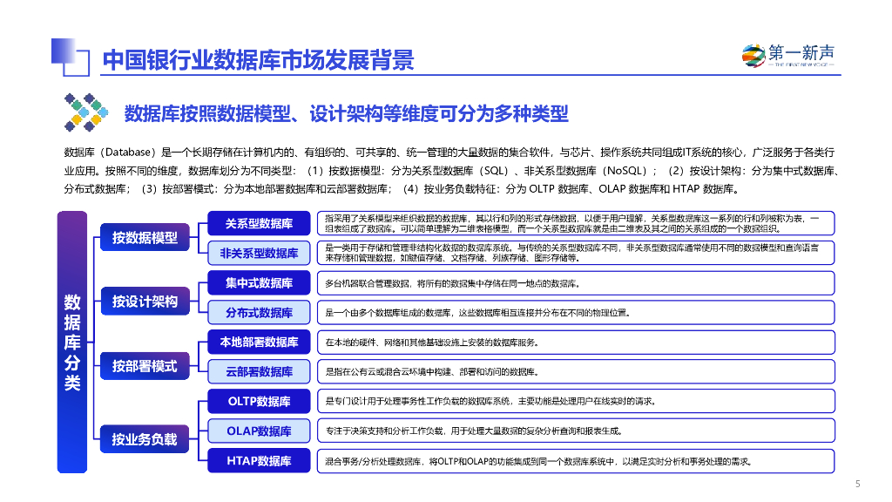
Task: Click the 按业务负载 category box
Action: 145,439
